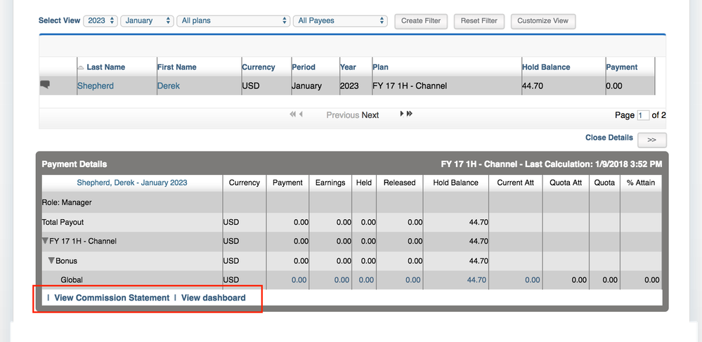Click the % Attain column header
This screenshot has height=342, width=702.
(641, 183)
